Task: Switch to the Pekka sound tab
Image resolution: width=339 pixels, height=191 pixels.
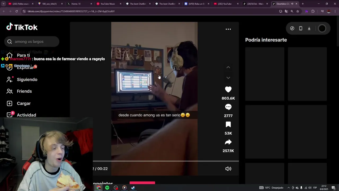Action: point(20,4)
